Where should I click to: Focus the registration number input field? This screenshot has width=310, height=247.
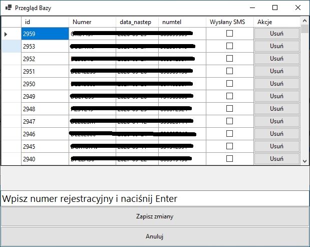tap(155, 198)
